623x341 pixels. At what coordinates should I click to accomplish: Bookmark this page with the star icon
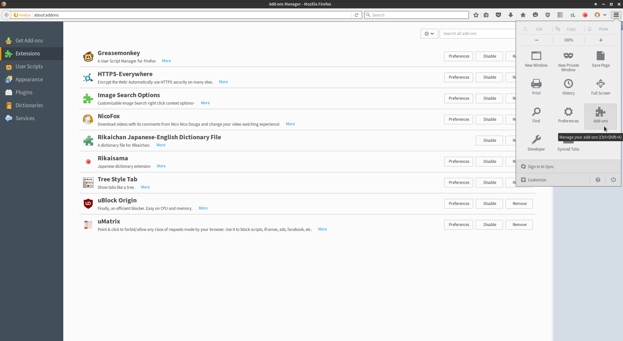[476, 15]
